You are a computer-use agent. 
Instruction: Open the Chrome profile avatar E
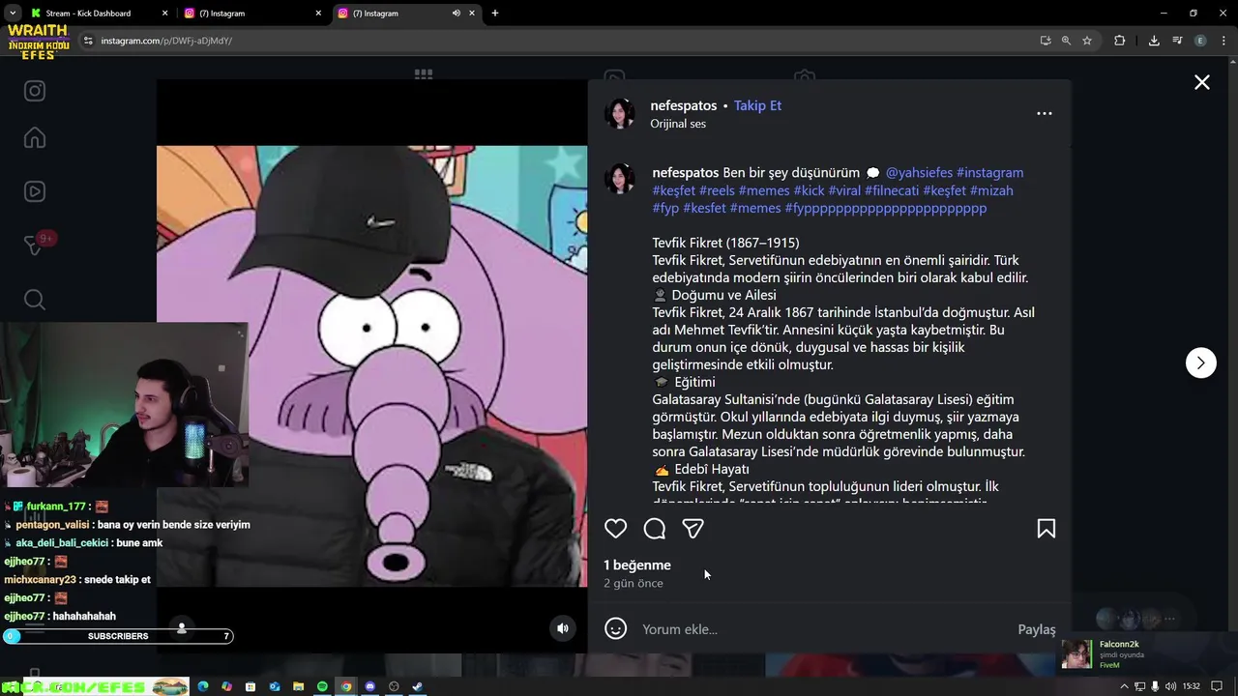[x=1200, y=41]
